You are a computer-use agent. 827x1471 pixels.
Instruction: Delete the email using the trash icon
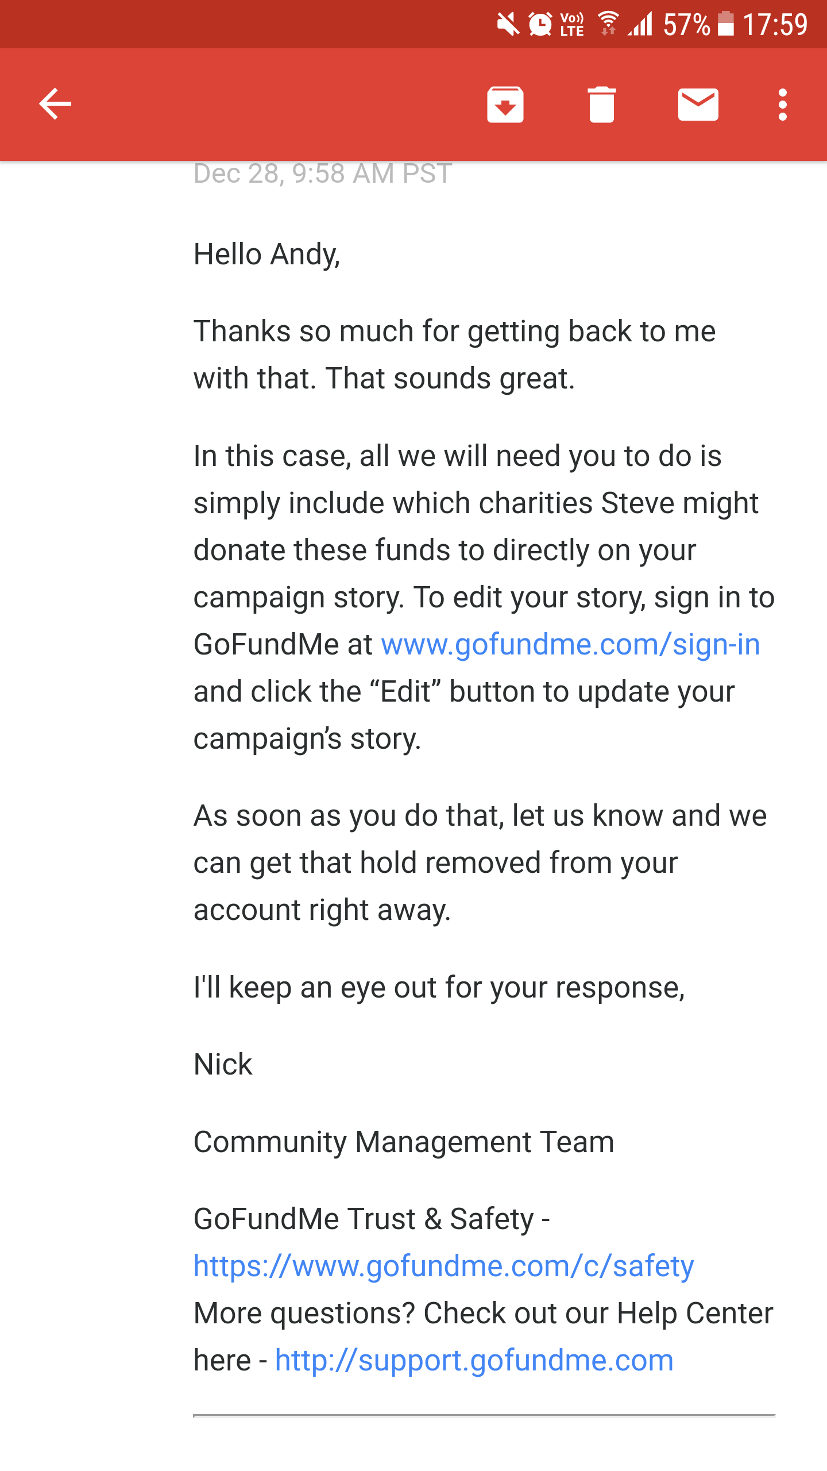(x=601, y=104)
